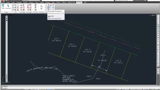Viewport: 160px width, 90px height.
Task: Click the upper icon in Text Mask panel
Action: click(x=41, y=6)
